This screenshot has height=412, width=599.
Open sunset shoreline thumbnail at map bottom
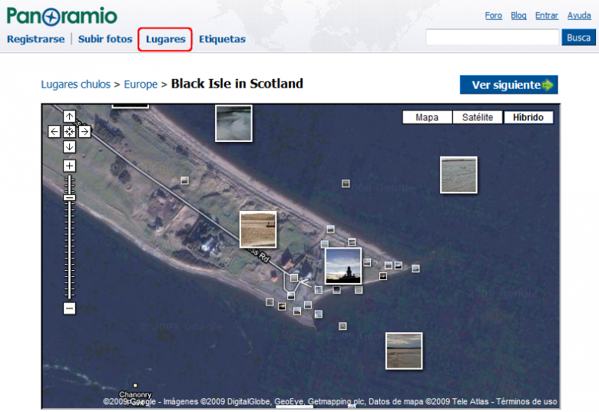click(x=404, y=351)
